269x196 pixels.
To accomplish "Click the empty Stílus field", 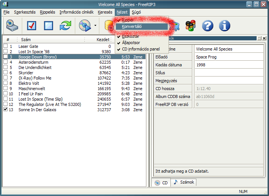I will tap(229, 73).
